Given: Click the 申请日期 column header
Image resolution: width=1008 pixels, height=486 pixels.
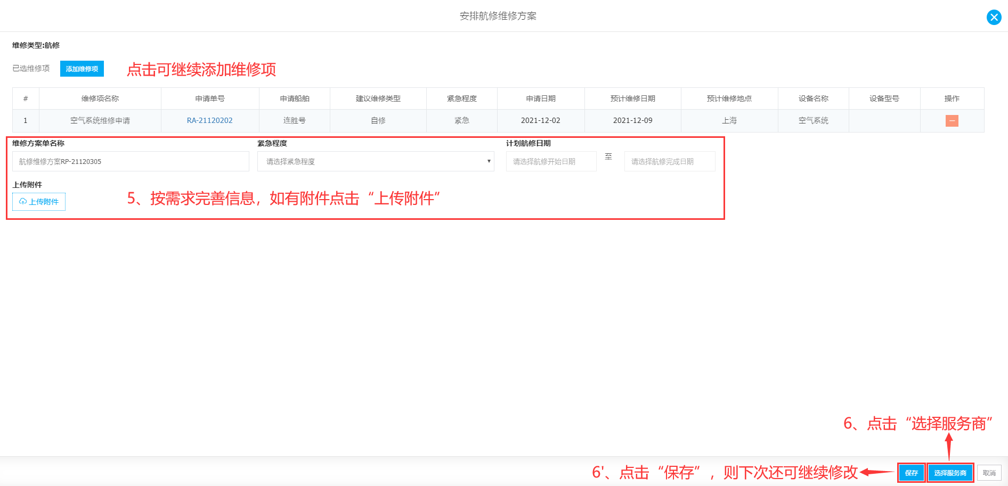Looking at the screenshot, I should point(541,98).
